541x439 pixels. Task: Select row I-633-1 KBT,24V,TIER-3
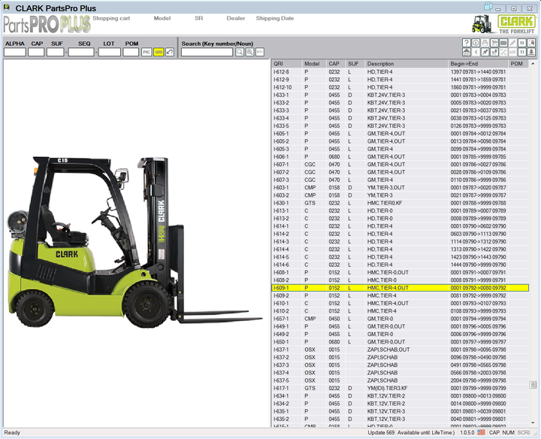400,95
